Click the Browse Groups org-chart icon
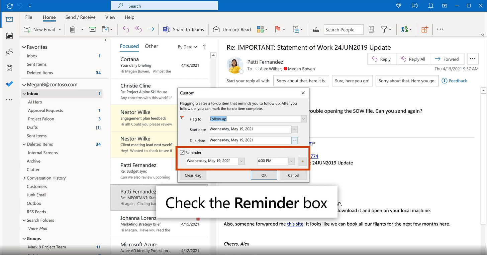This screenshot has width=487, height=255. 316,29
